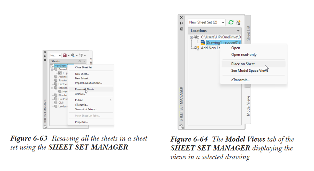Screen dimensions: 314x171
Task: Click the Sheet Selections icon
Action: [81, 55]
